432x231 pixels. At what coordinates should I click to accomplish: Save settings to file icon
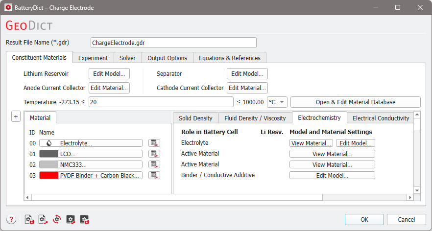tap(29, 219)
